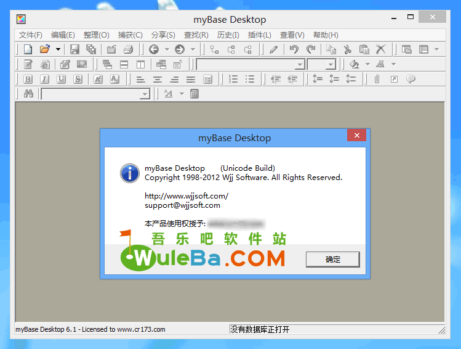Toggle Subscript formatting
The width and height of the screenshot is (461, 349).
[114, 79]
